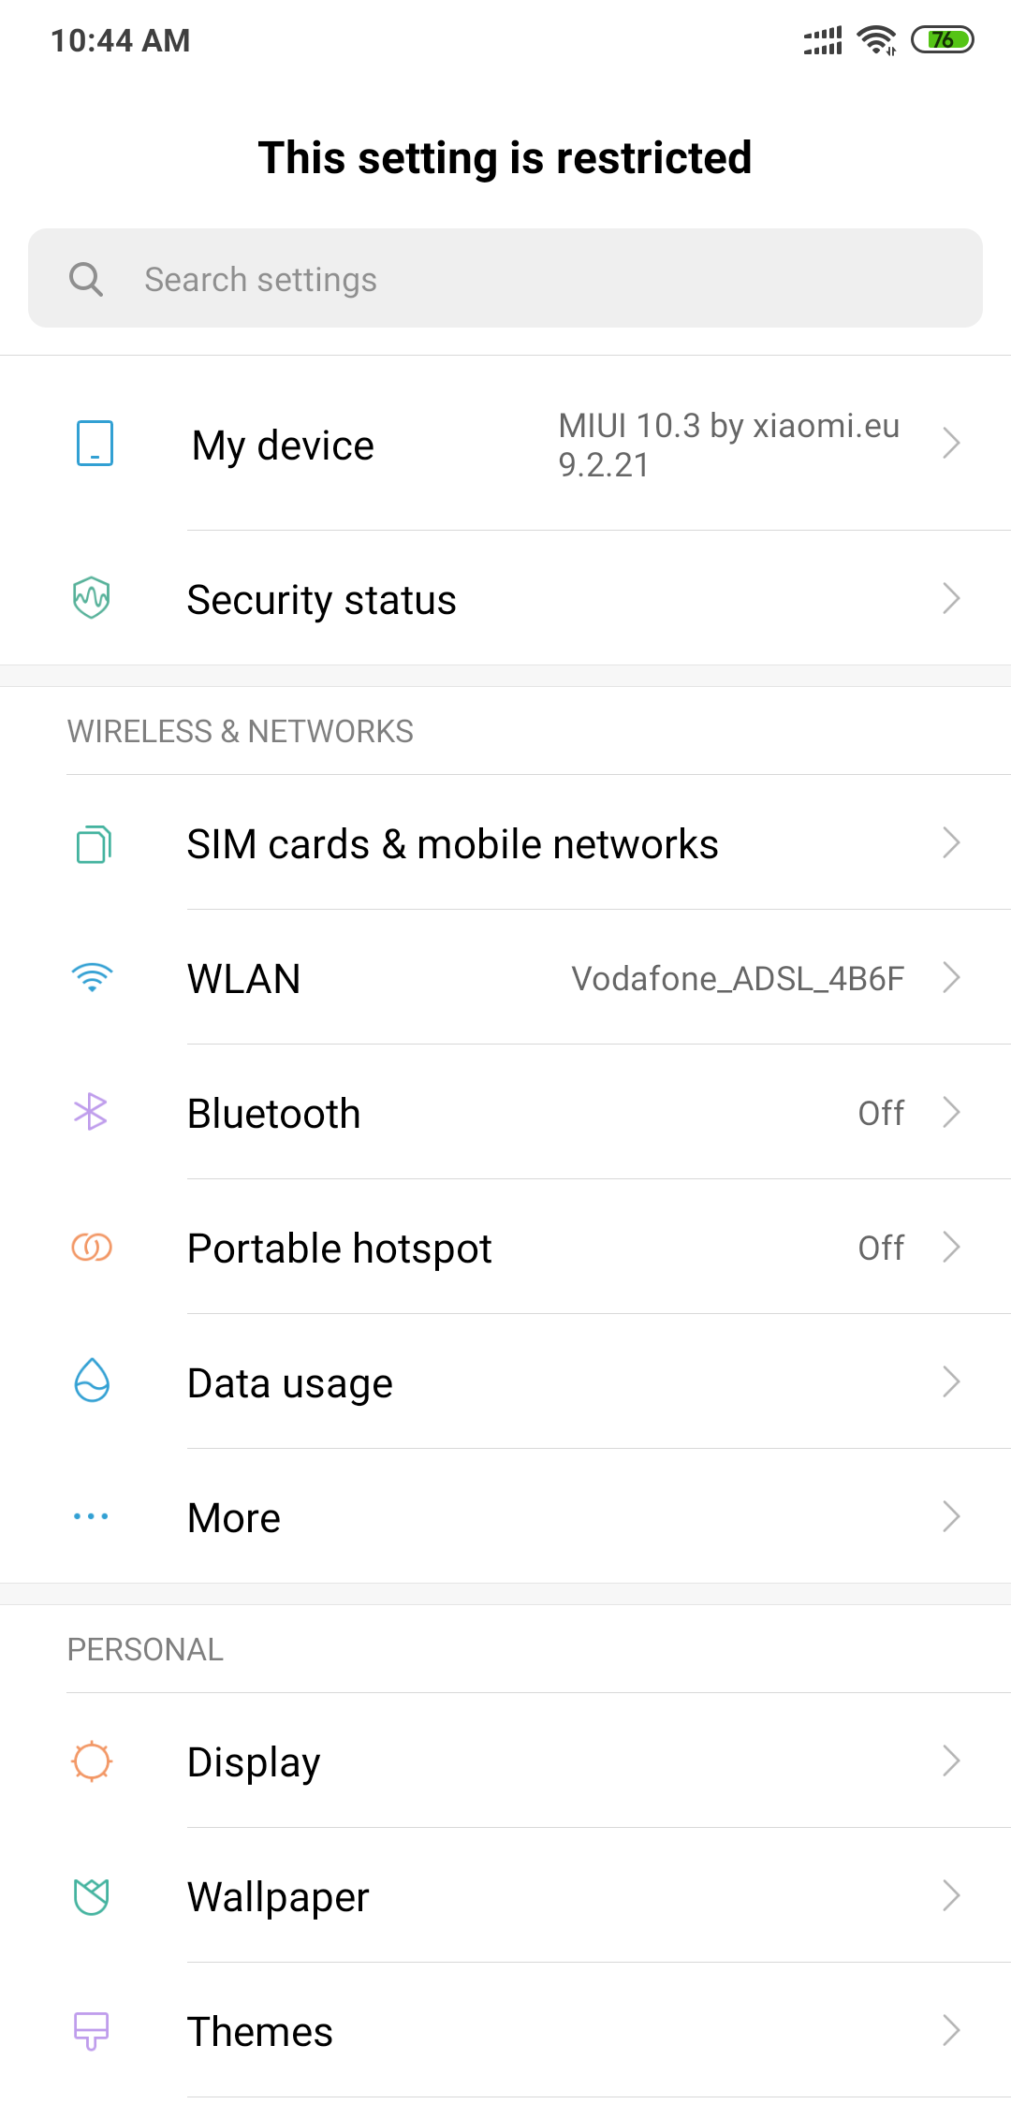
Task: Tap the Bluetooth icon
Action: click(x=91, y=1113)
